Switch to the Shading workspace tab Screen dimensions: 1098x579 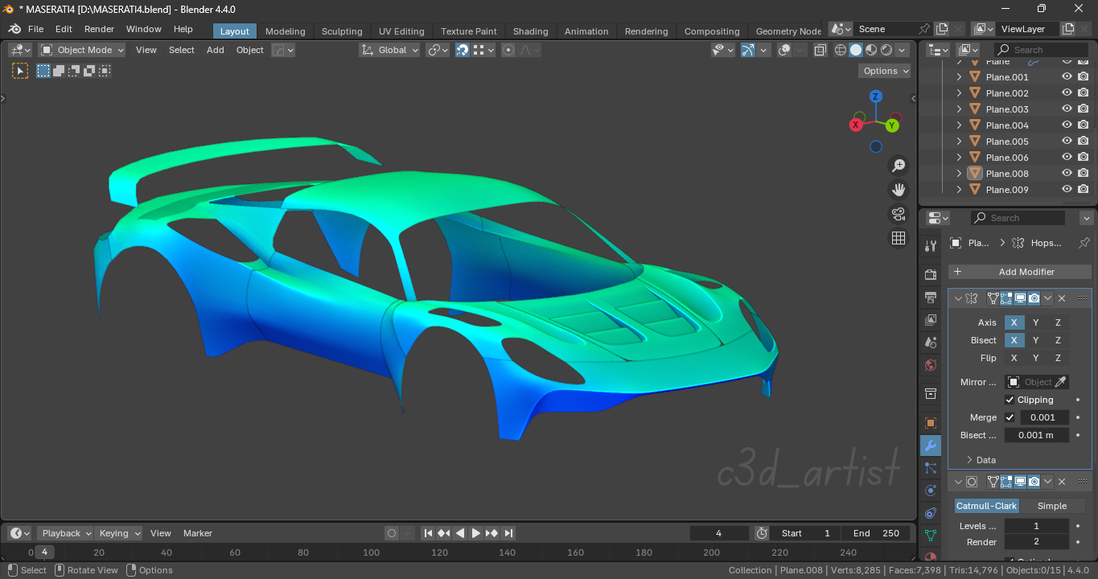click(x=531, y=31)
